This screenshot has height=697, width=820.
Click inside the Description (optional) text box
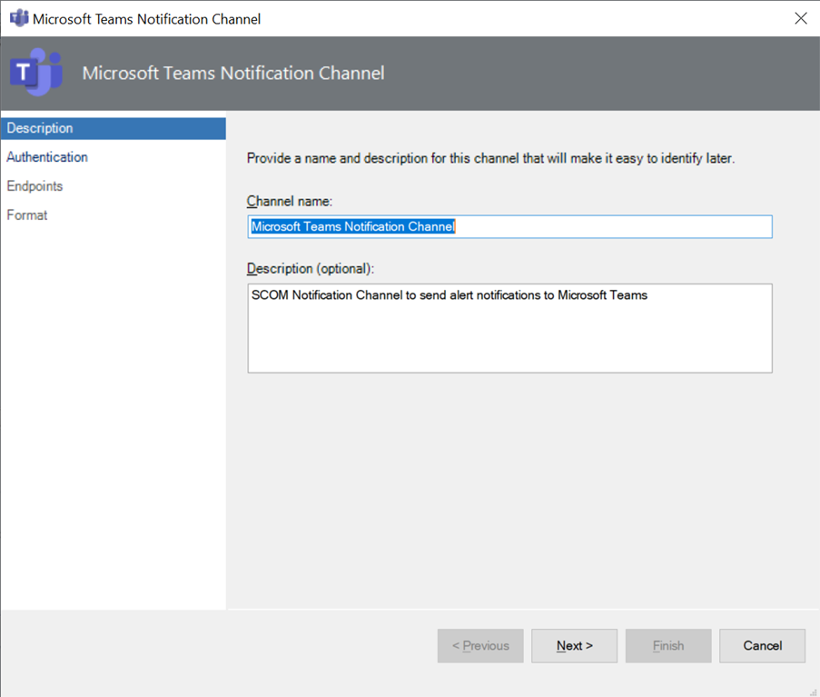tap(509, 328)
